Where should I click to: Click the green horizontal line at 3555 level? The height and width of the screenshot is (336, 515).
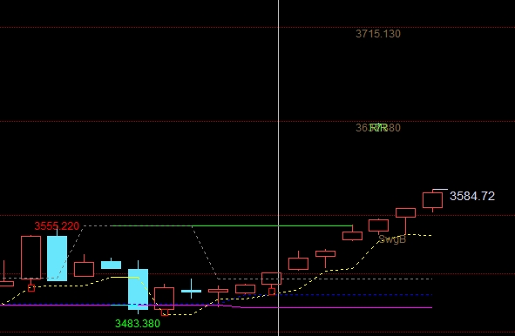(232, 225)
